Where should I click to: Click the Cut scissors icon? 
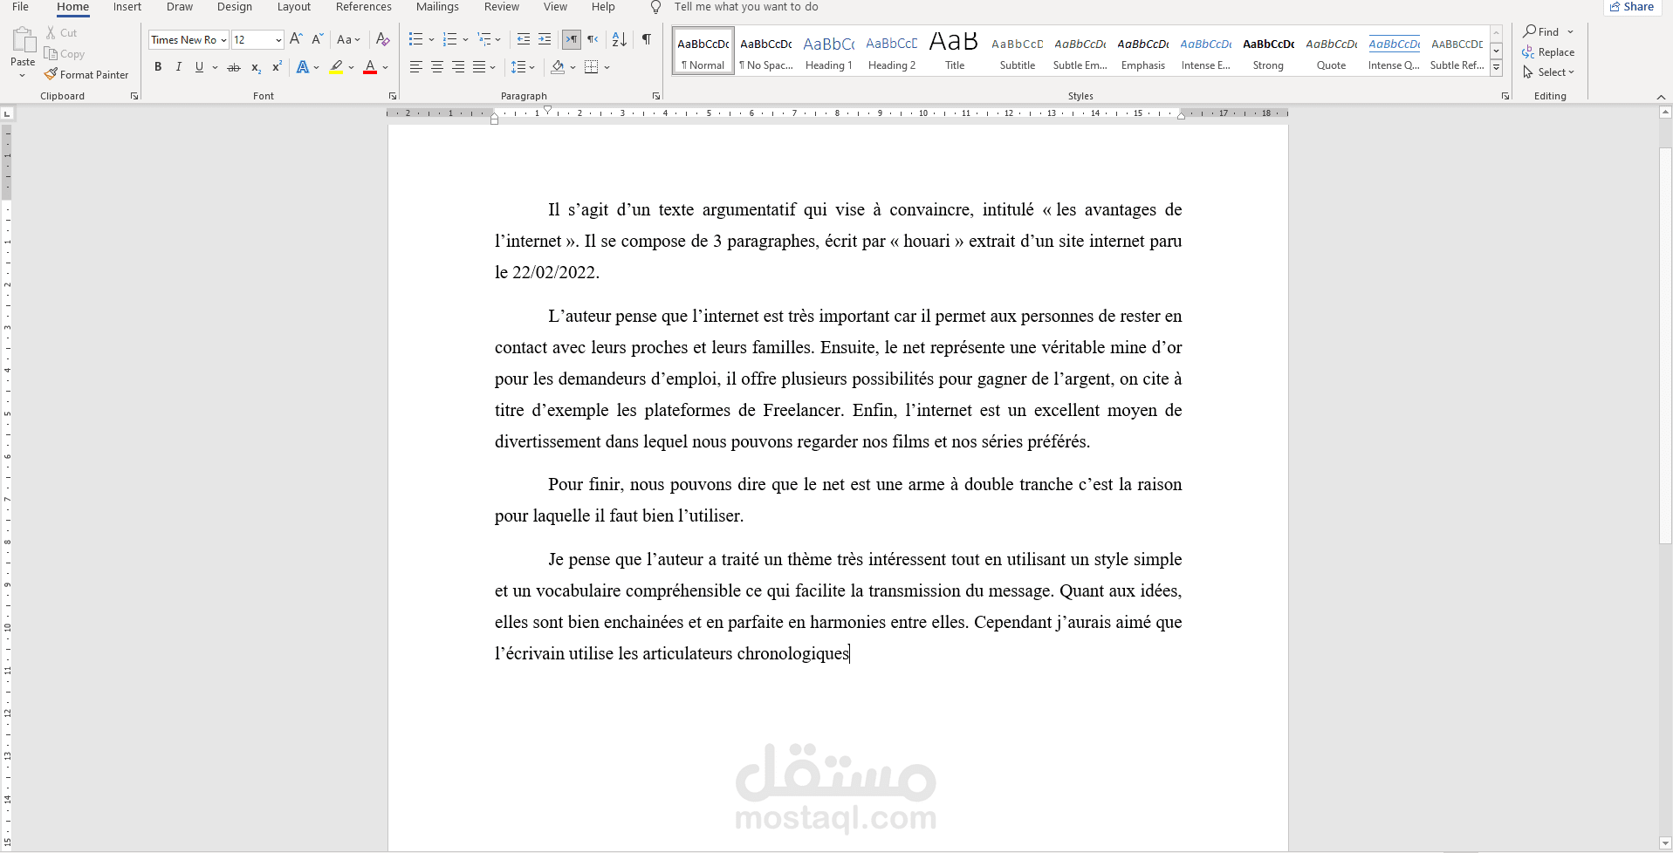coord(51,32)
